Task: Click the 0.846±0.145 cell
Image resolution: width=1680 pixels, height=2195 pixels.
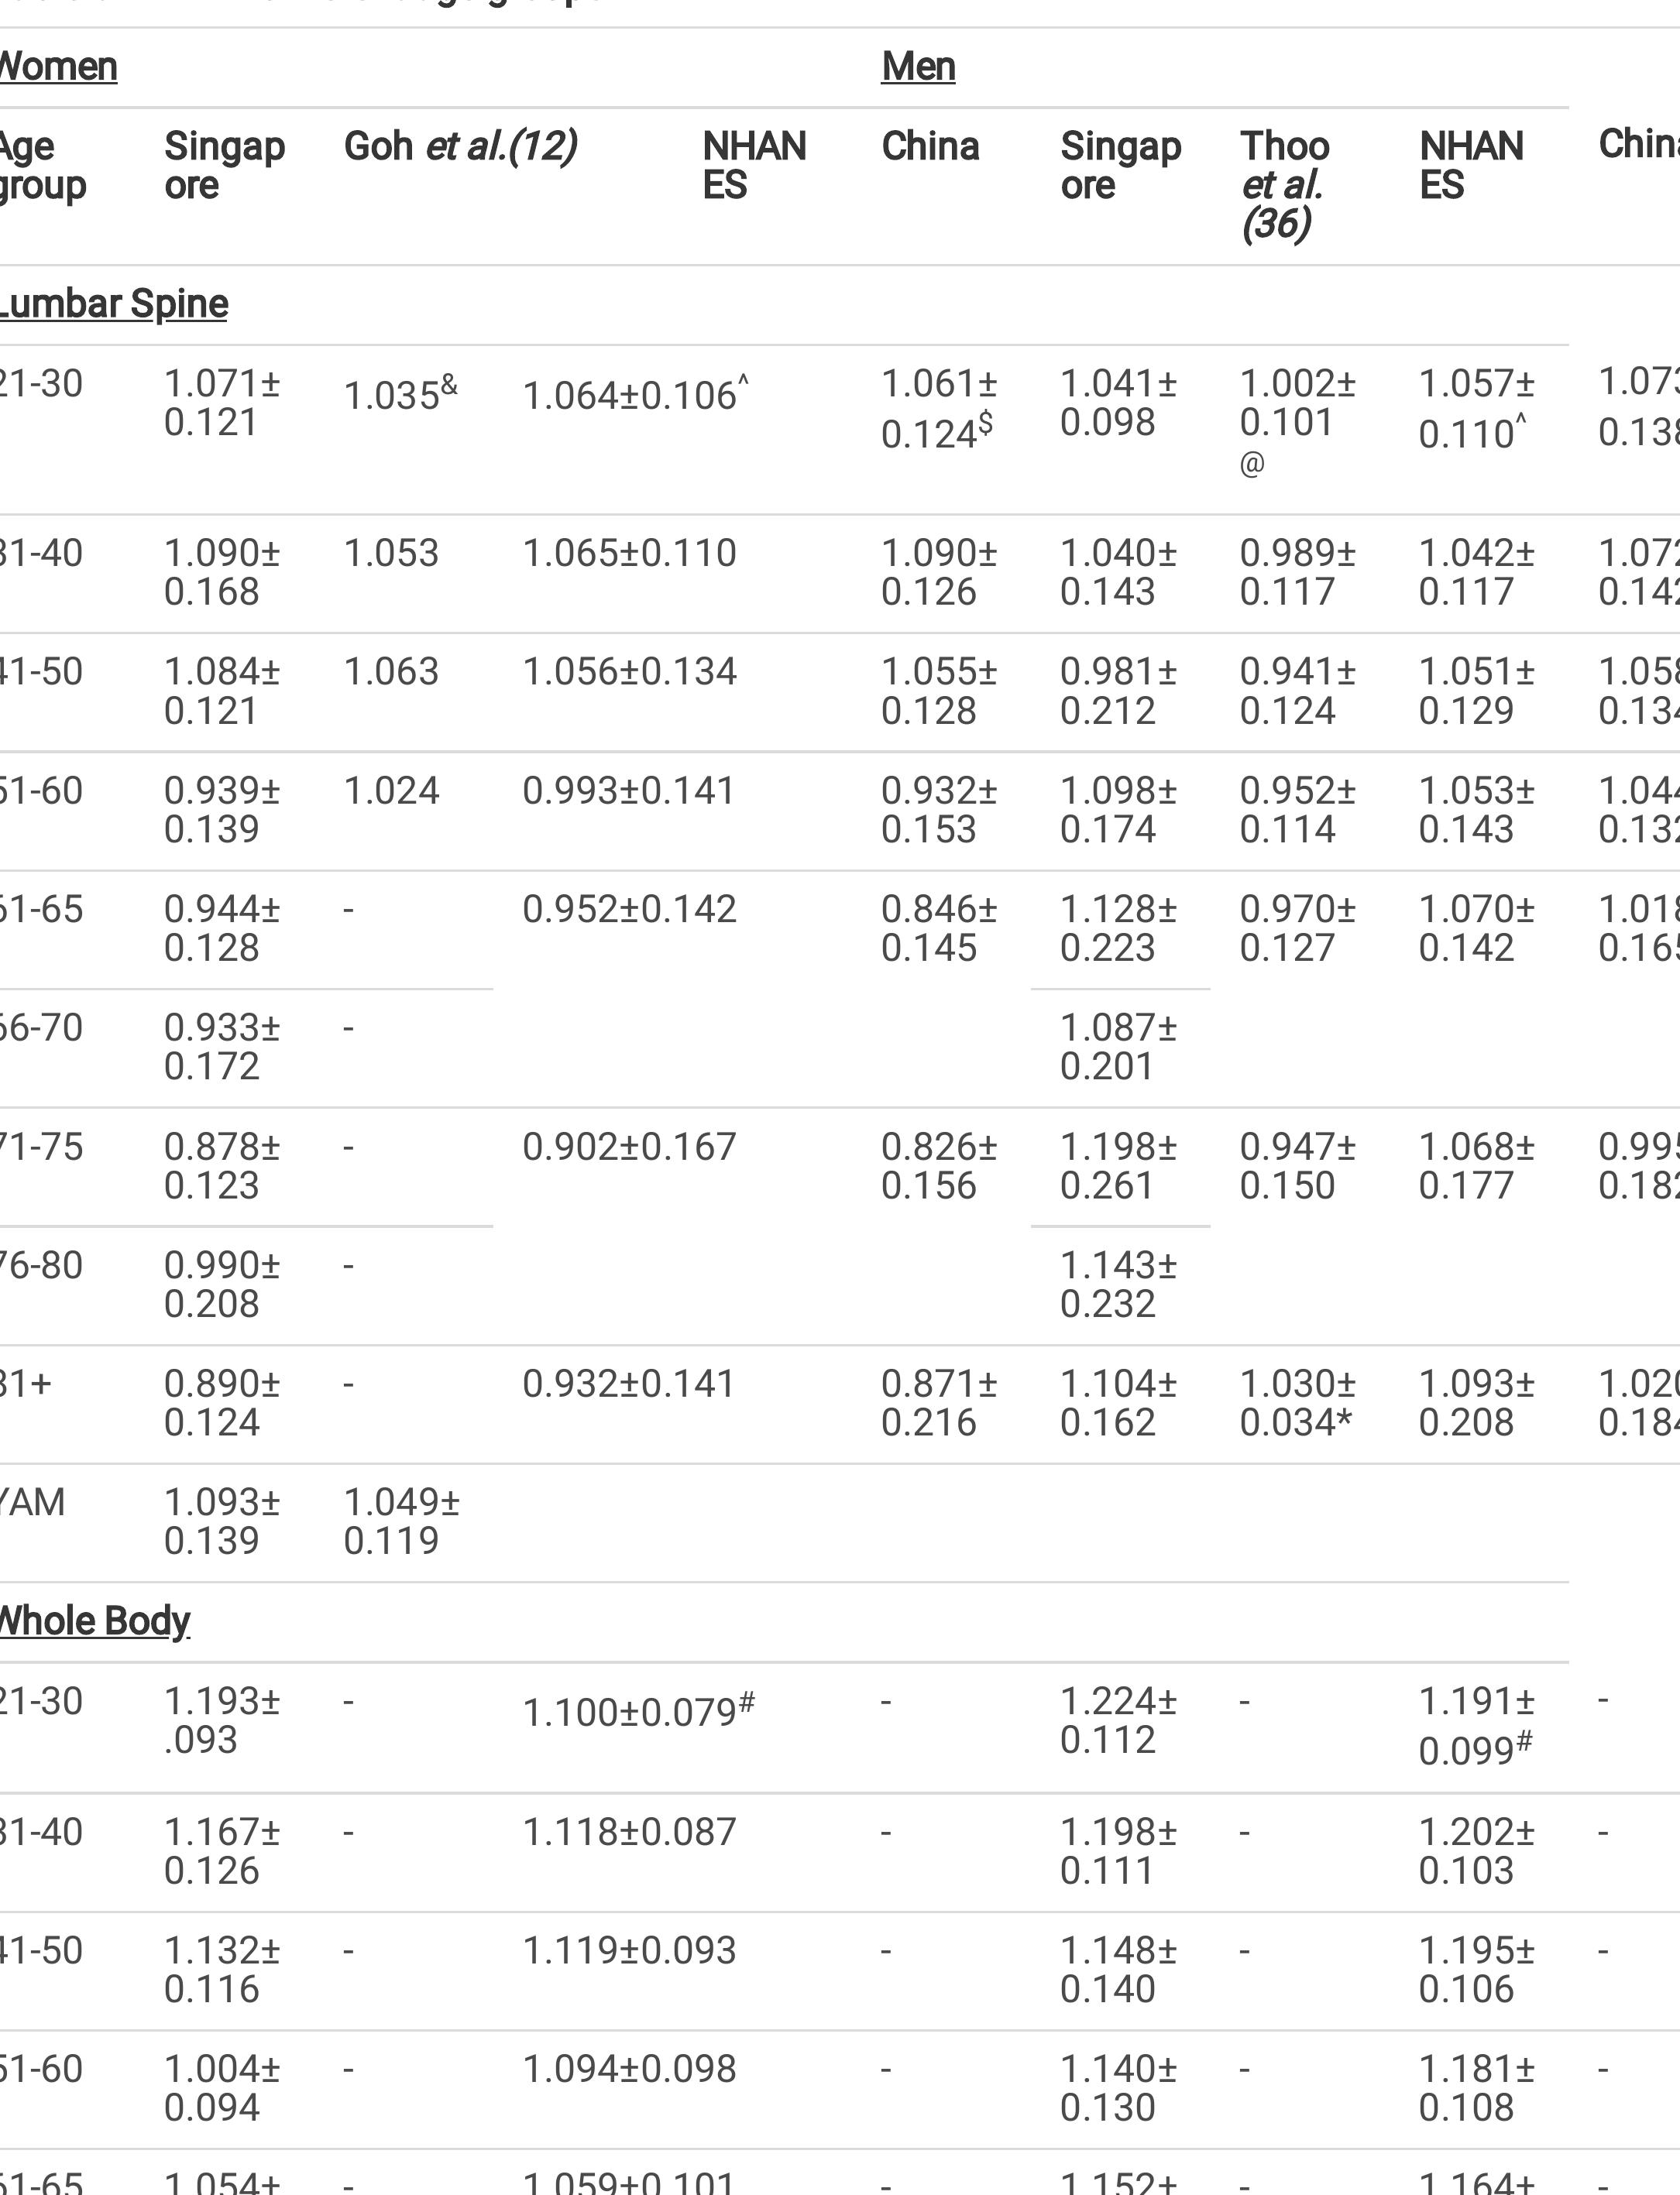Action: 938,928
